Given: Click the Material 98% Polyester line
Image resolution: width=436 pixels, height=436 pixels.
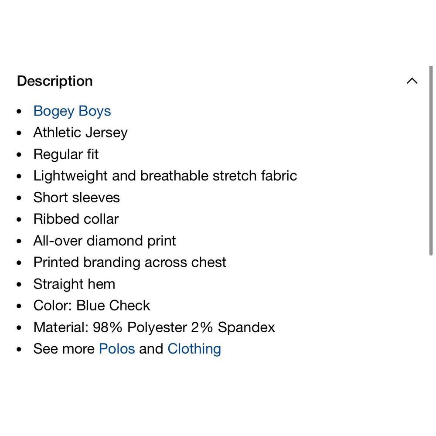Looking at the screenshot, I should point(154,327).
